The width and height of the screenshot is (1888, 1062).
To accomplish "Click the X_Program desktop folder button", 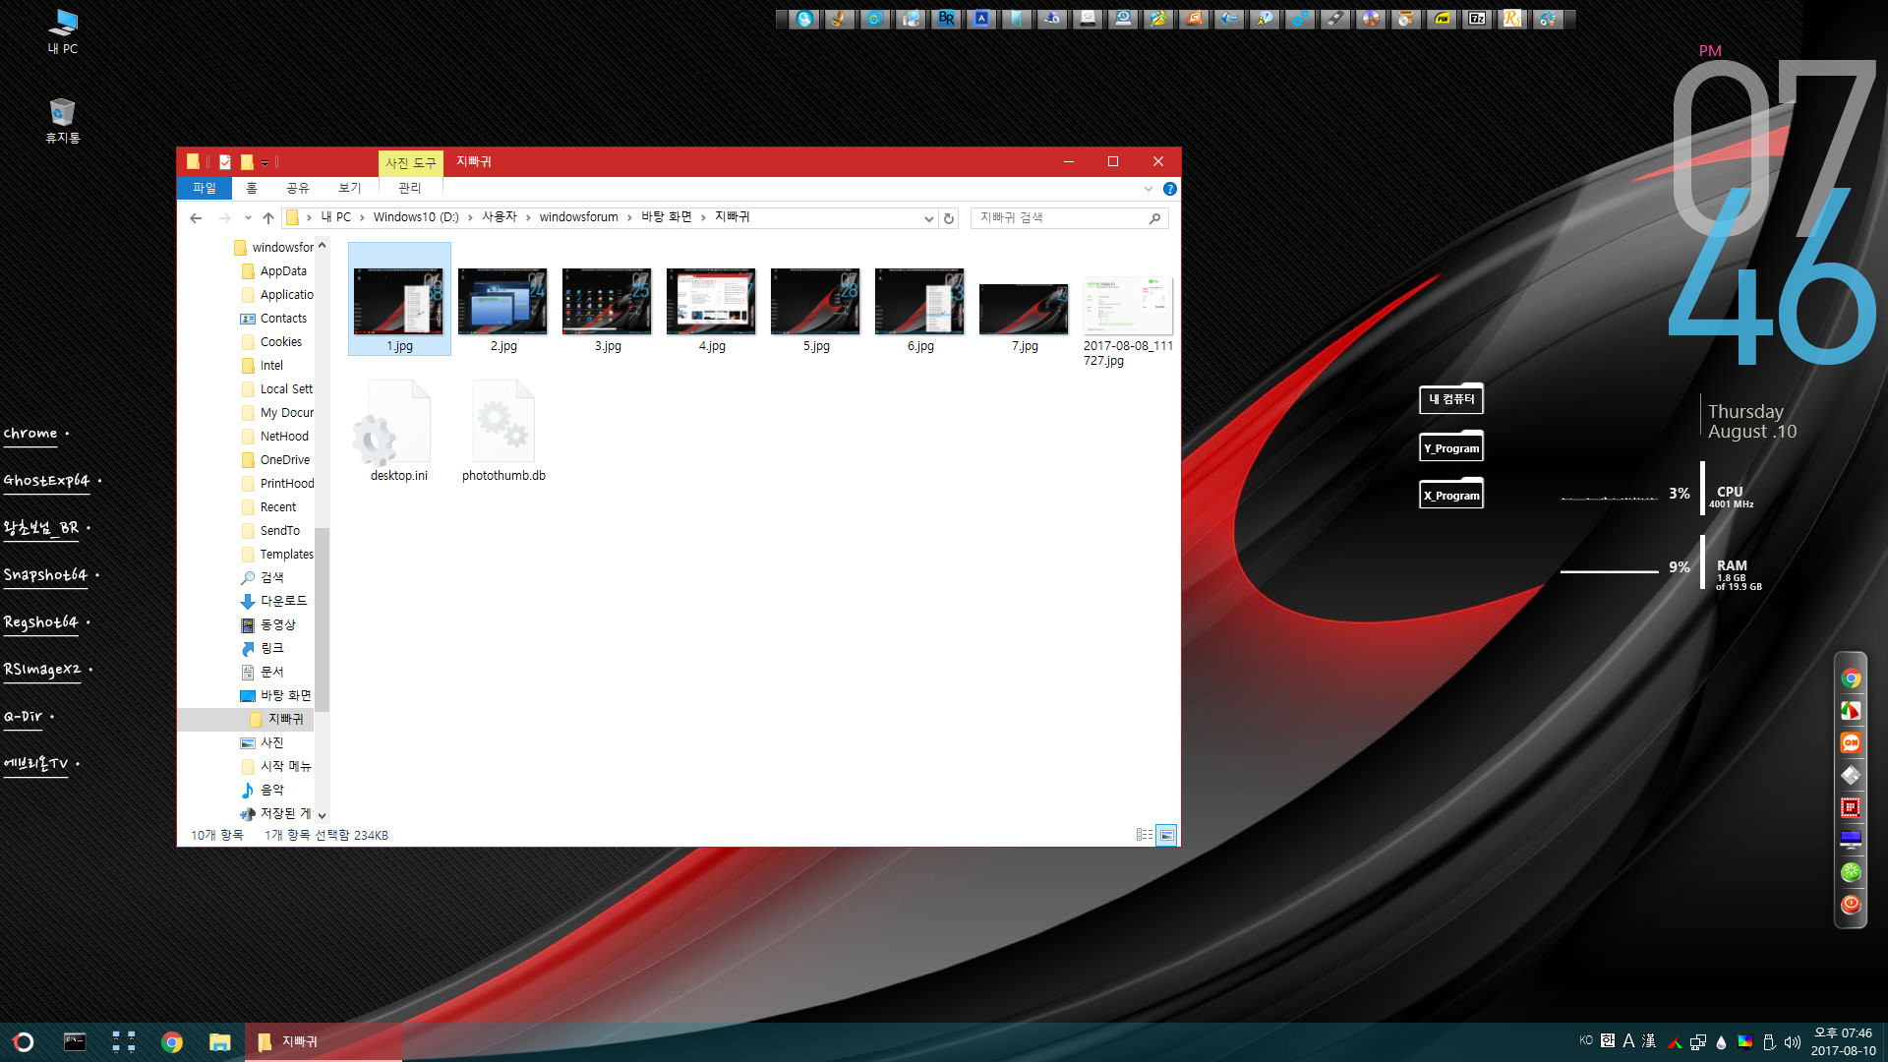I will point(1451,495).
